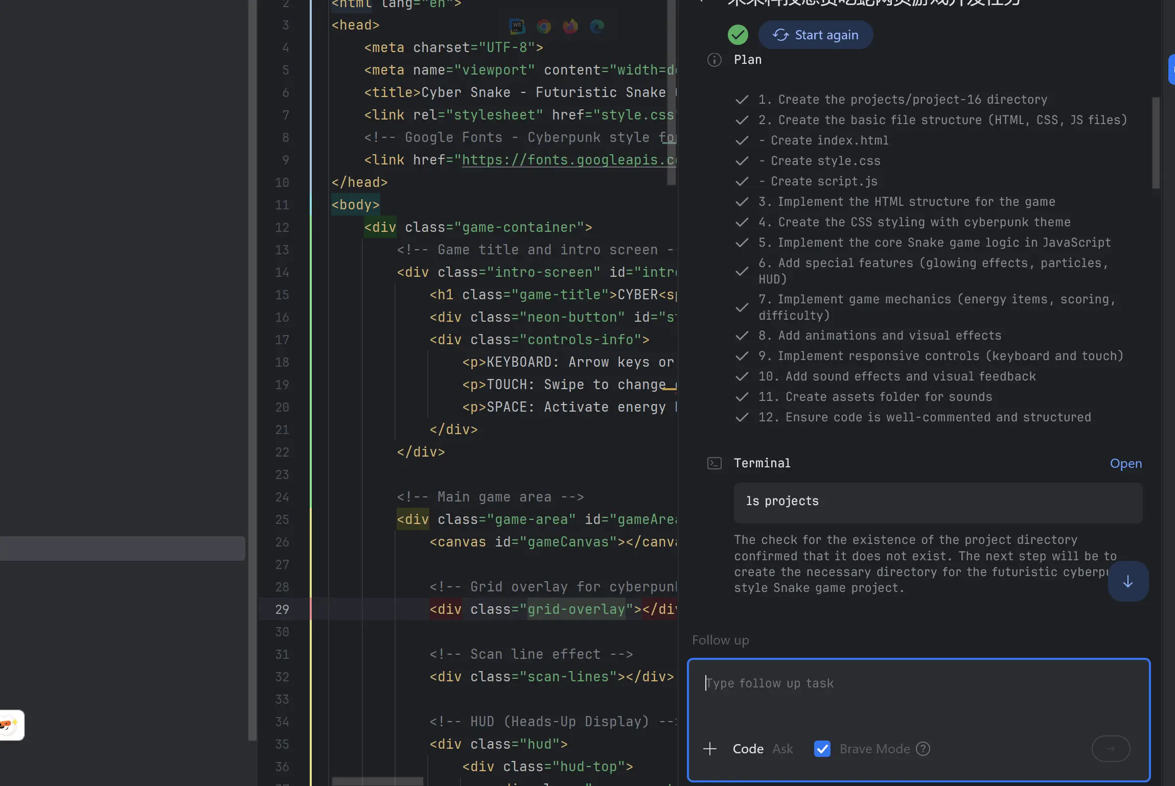Open page in Chrome browser icon
This screenshot has width=1175, height=786.
pyautogui.click(x=544, y=26)
